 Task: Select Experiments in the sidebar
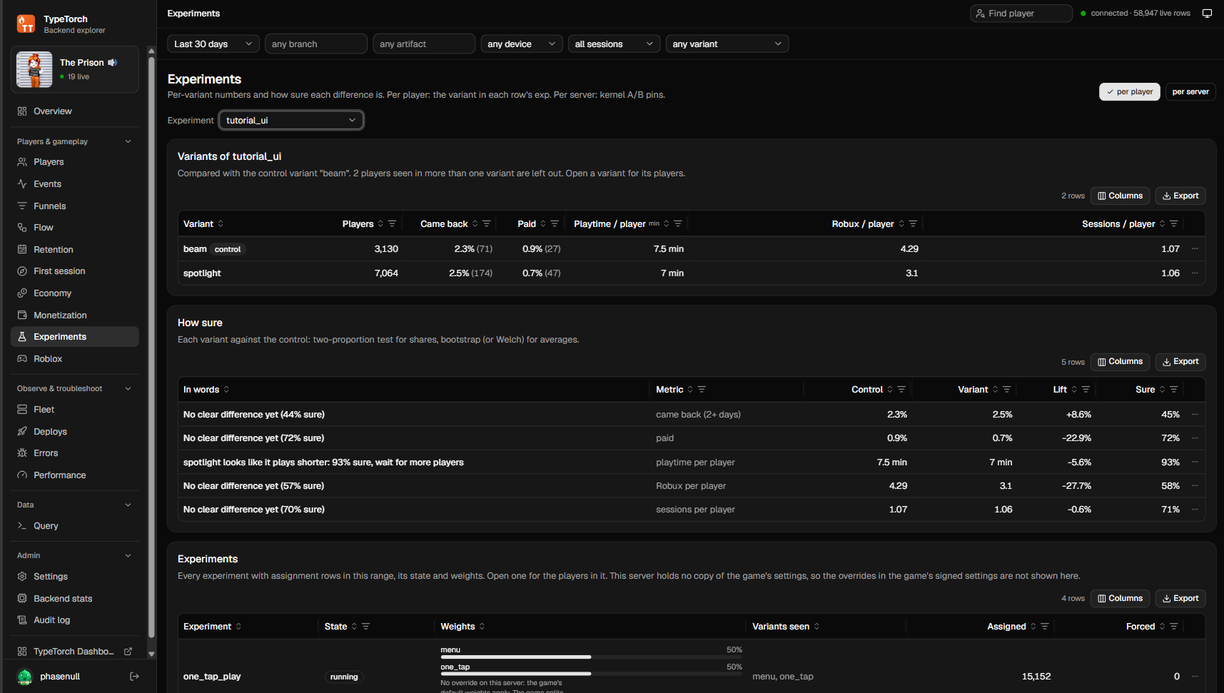tap(75, 337)
